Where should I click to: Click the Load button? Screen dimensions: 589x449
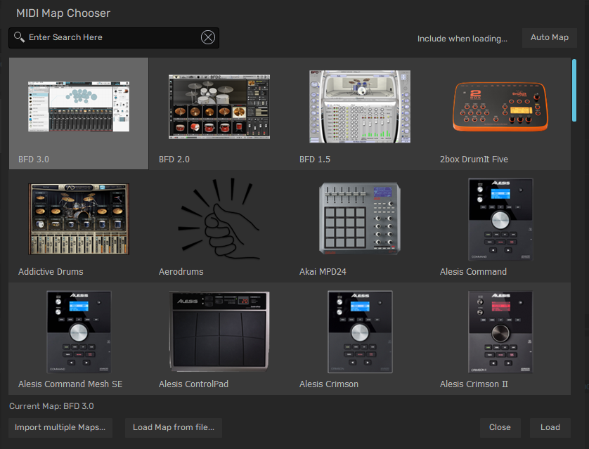point(550,428)
